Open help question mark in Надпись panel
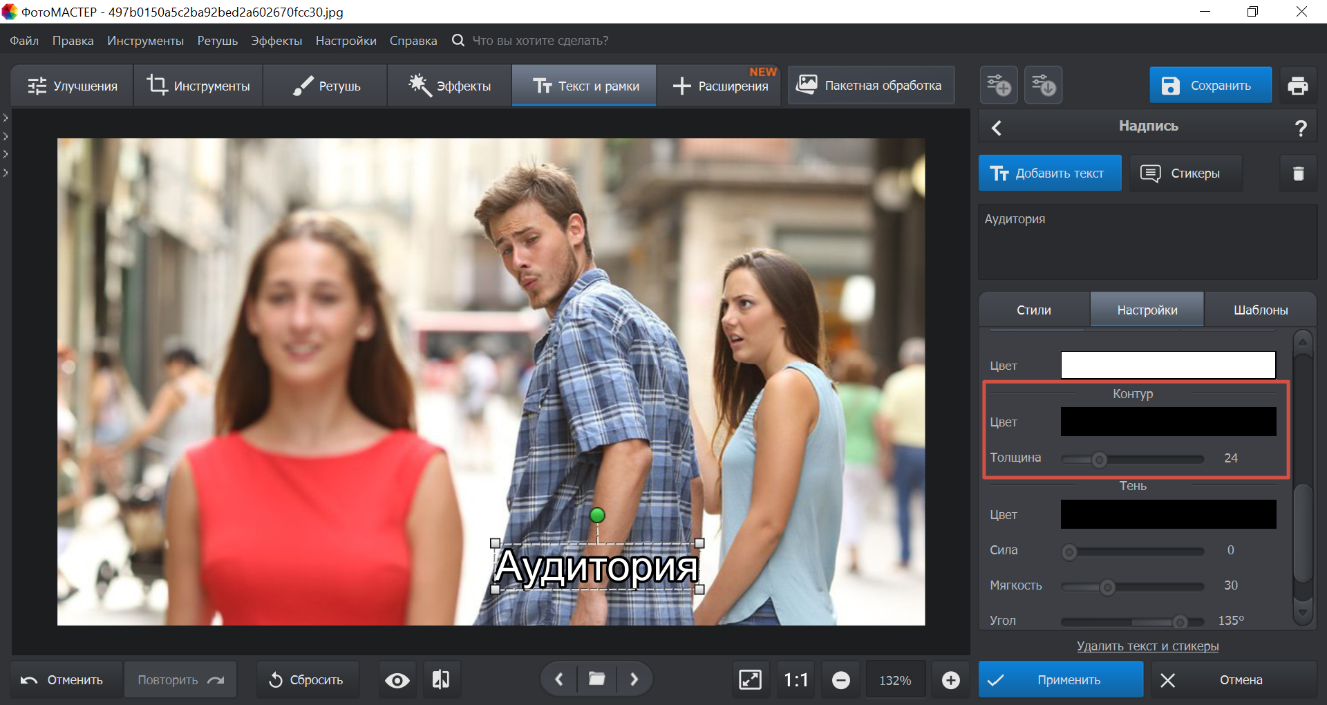Viewport: 1327px width, 705px height. [1301, 127]
